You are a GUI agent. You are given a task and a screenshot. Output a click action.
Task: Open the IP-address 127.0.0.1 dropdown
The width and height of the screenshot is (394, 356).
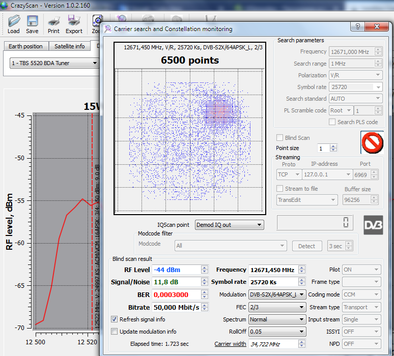[327, 174]
